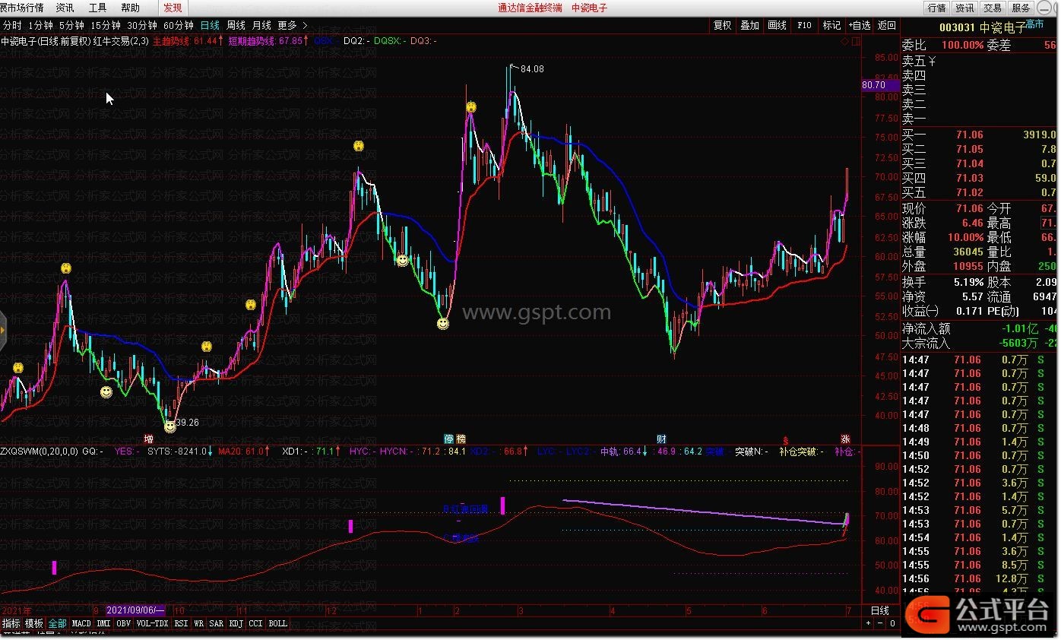This screenshot has height=640, width=1061.
Task: Open the 服务 service button
Action: (1021, 8)
